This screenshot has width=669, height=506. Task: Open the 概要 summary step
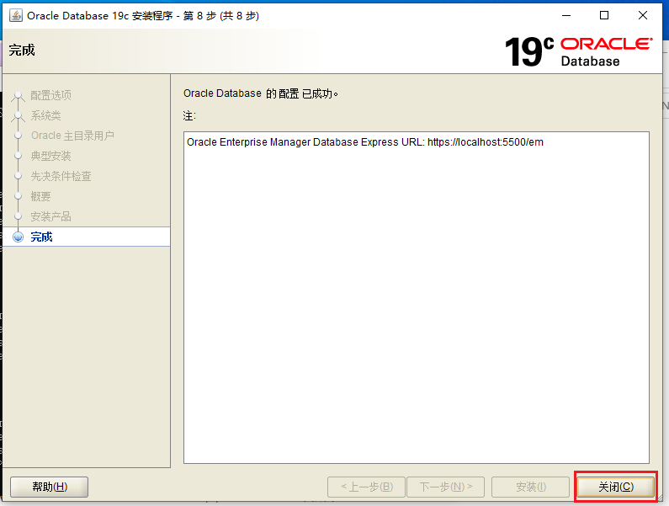(x=40, y=196)
